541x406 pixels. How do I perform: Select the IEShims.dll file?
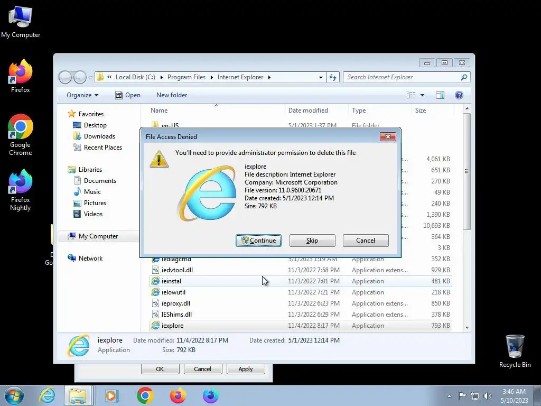pyautogui.click(x=301, y=314)
